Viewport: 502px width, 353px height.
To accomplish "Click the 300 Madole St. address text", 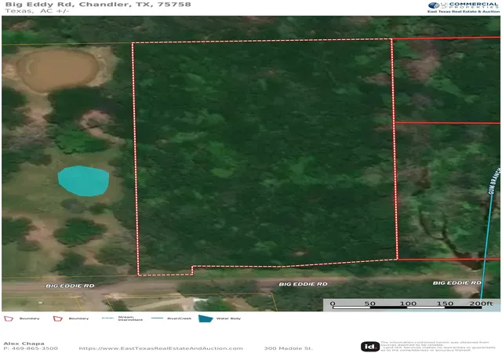I will click(289, 348).
